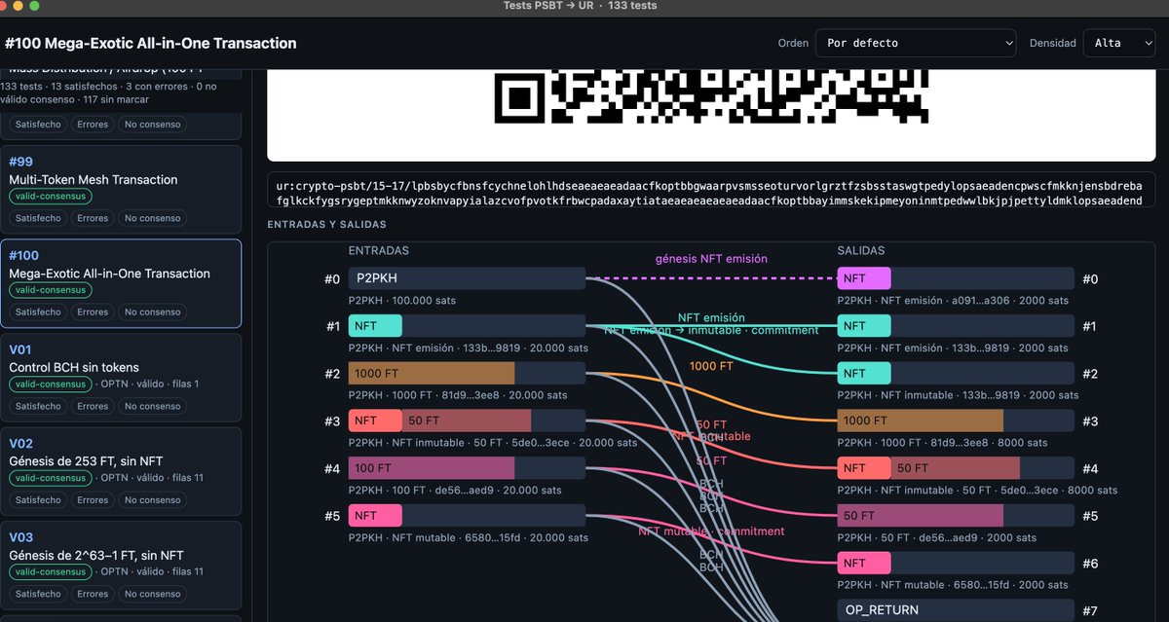The width and height of the screenshot is (1169, 622).
Task: Mark test #99 as Satisfecho
Action: [x=38, y=218]
